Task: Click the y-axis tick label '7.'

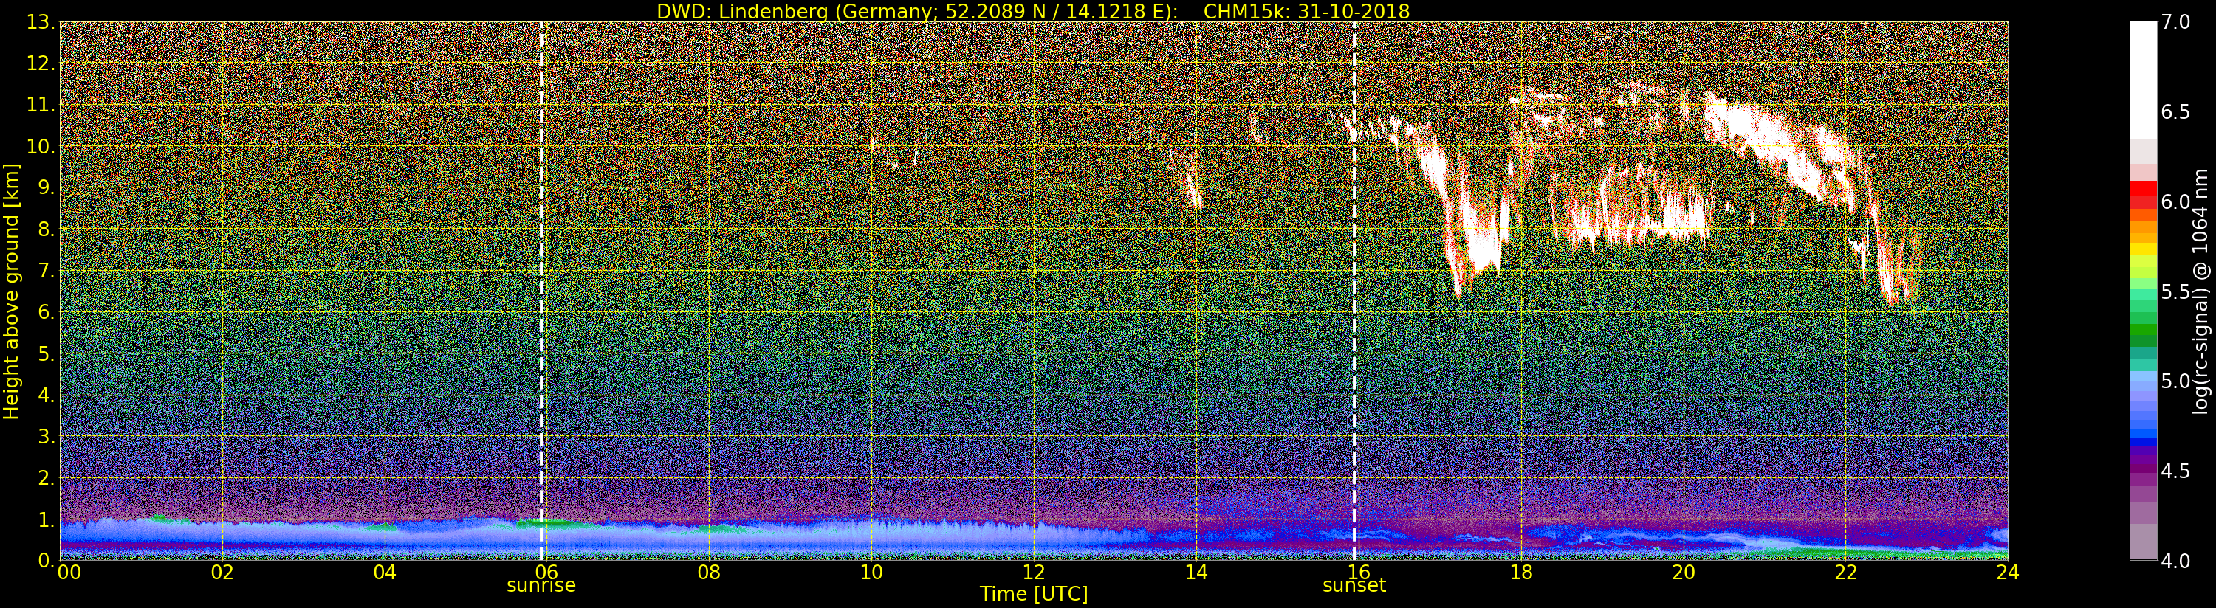Action: [46, 271]
